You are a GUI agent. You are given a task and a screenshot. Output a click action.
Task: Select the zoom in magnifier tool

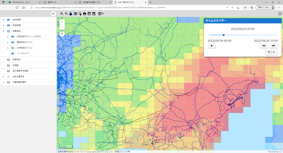[62, 14]
